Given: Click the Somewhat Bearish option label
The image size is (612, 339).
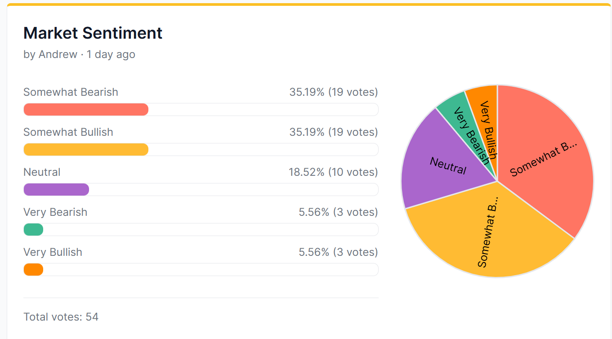Looking at the screenshot, I should click(71, 92).
